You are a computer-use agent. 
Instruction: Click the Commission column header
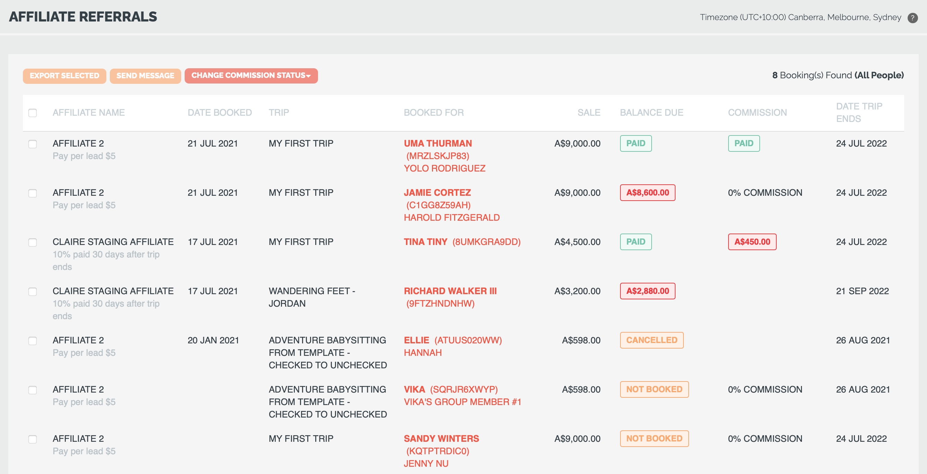pyautogui.click(x=757, y=113)
